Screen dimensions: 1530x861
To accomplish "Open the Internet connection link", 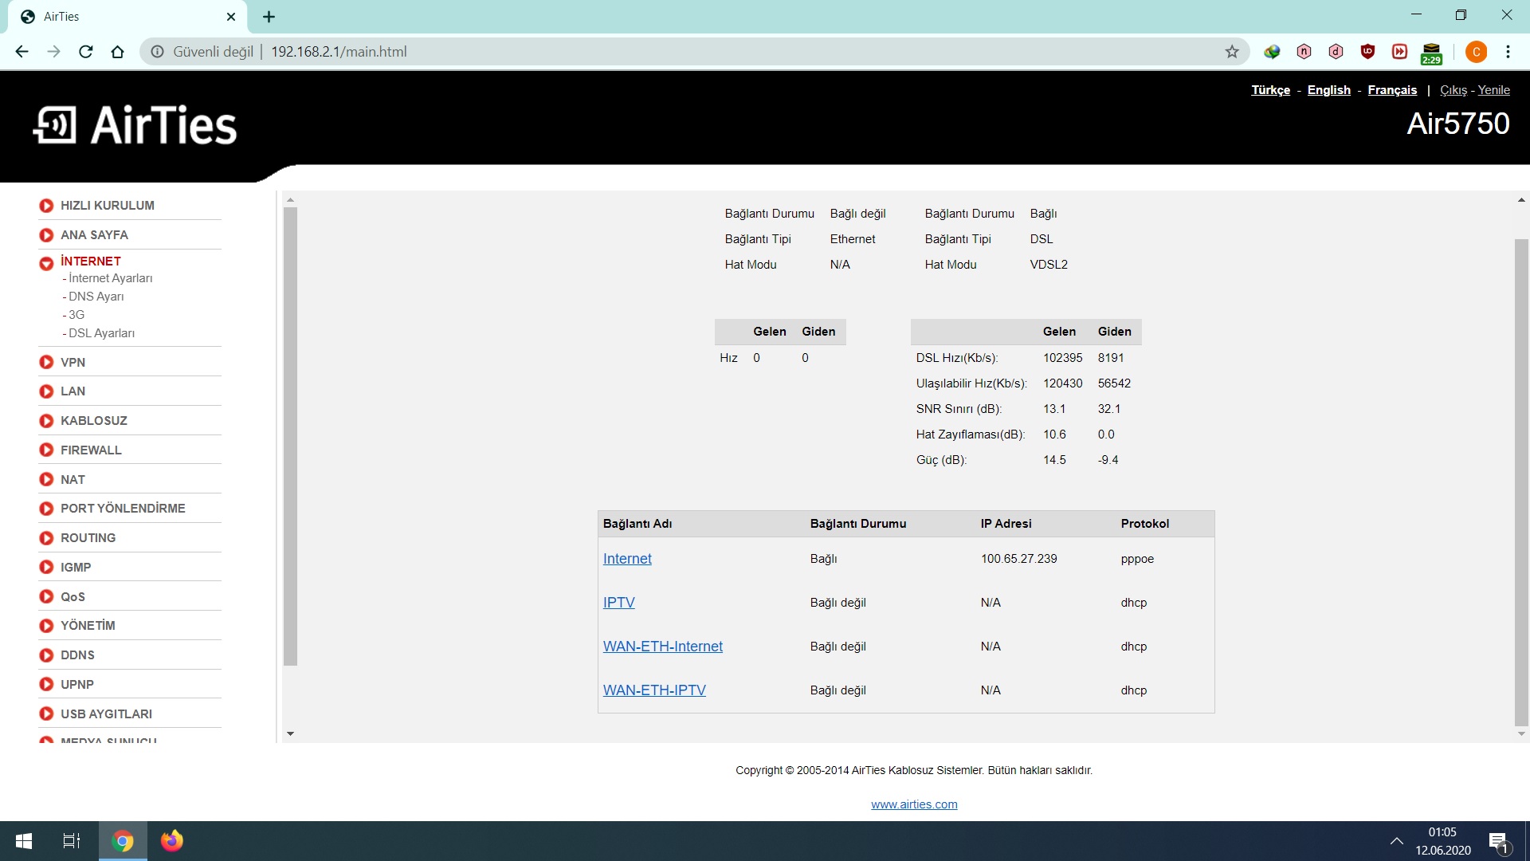I will tap(627, 559).
